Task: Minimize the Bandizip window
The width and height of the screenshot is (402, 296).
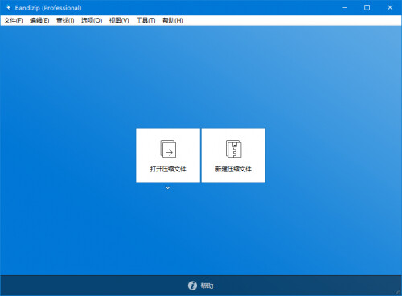Action: click(x=345, y=8)
